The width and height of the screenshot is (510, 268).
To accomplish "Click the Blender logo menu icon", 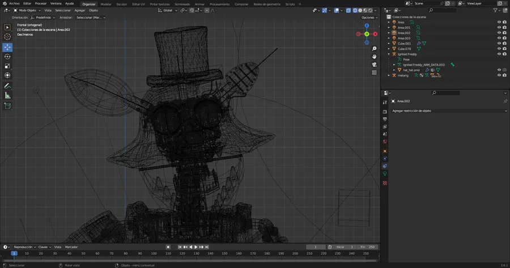I will click(4, 3).
